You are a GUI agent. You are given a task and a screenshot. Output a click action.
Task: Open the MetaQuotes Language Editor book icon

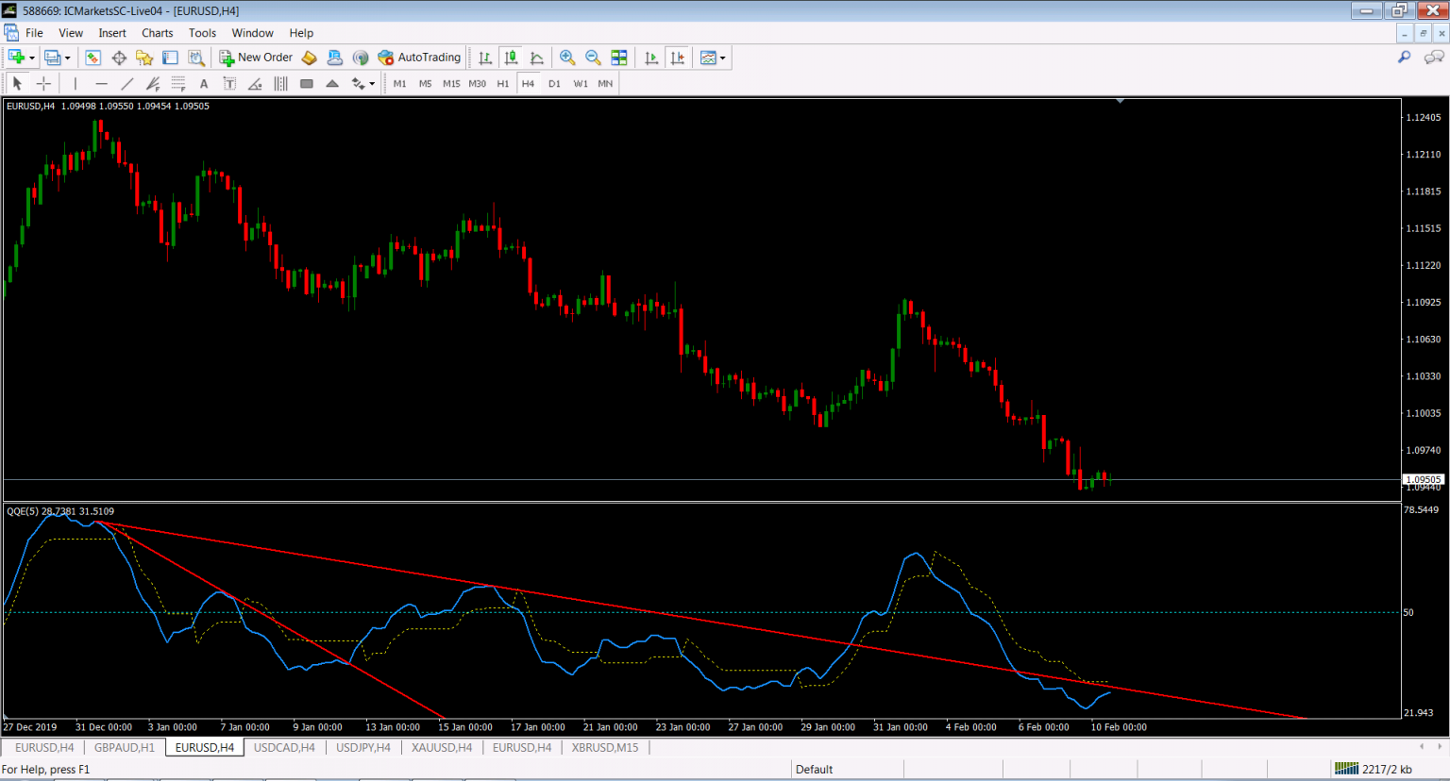310,58
